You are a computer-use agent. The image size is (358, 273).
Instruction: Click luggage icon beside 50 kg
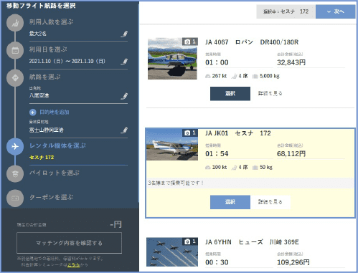pyautogui.click(x=255, y=168)
